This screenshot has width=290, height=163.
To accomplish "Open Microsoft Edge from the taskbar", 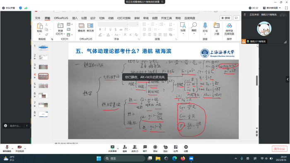I will coord(174,158).
